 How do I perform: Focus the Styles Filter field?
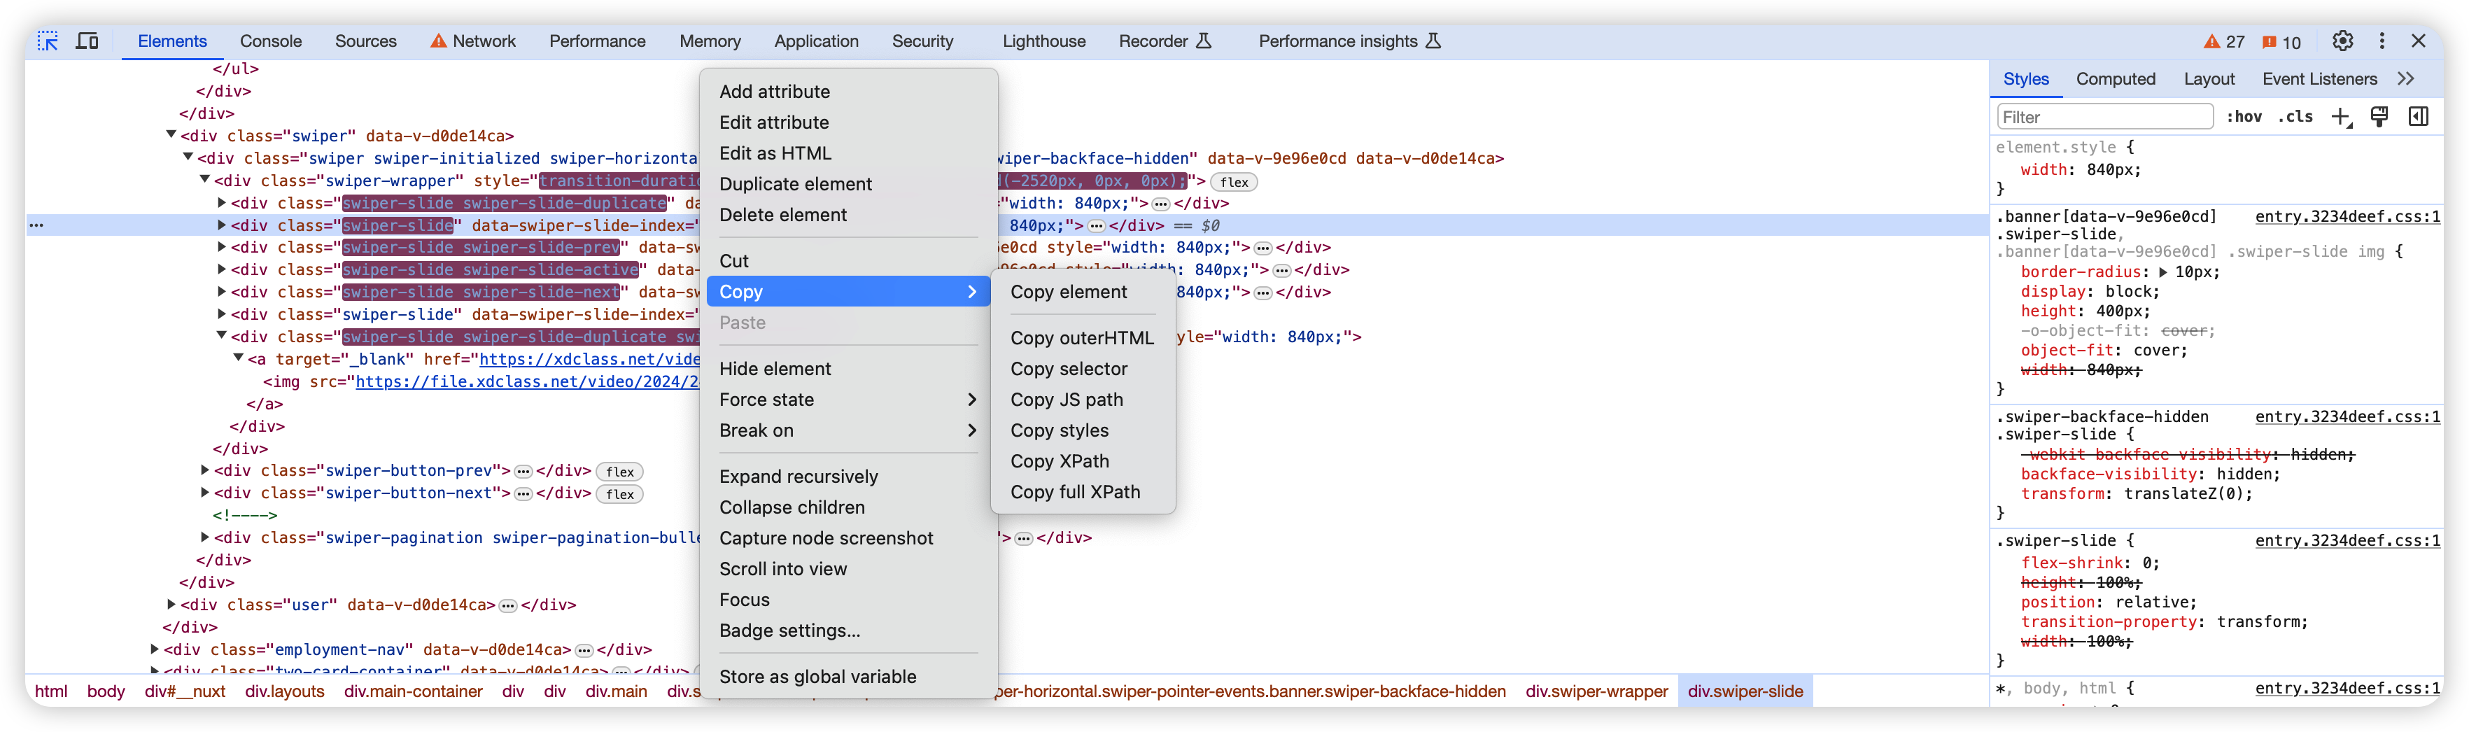[2105, 117]
